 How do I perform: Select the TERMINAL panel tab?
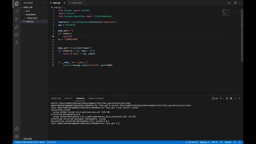(x=80, y=98)
